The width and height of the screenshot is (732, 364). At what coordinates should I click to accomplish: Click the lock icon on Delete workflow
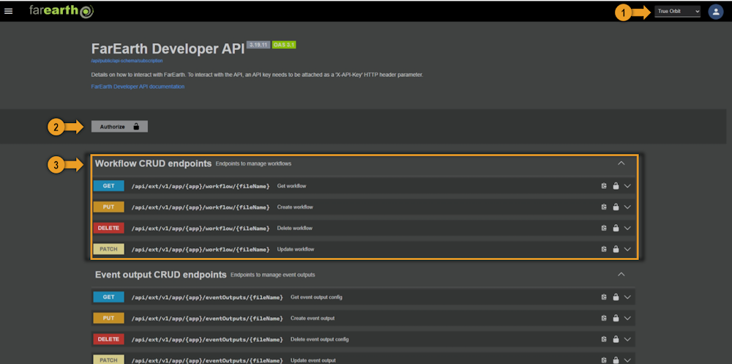click(x=616, y=228)
